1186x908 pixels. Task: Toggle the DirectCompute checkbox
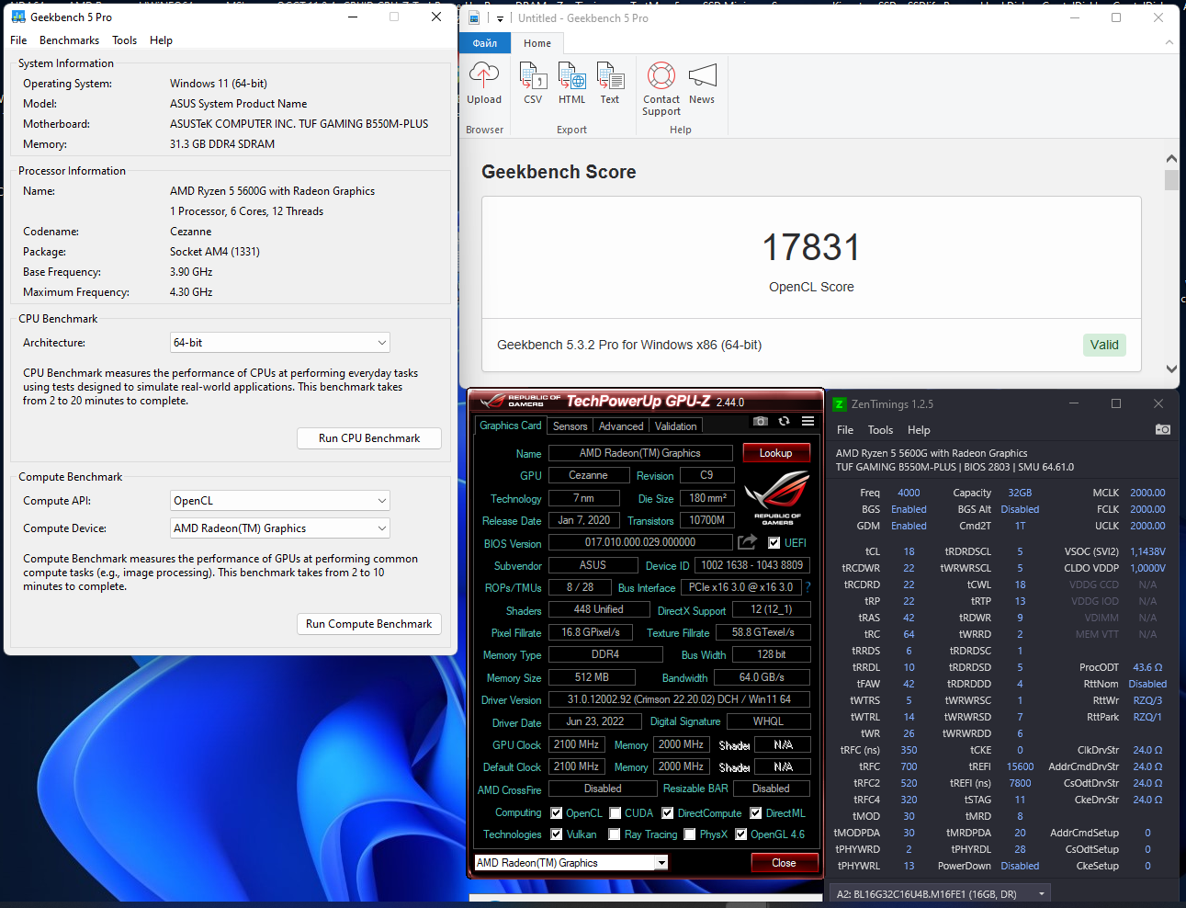click(668, 812)
